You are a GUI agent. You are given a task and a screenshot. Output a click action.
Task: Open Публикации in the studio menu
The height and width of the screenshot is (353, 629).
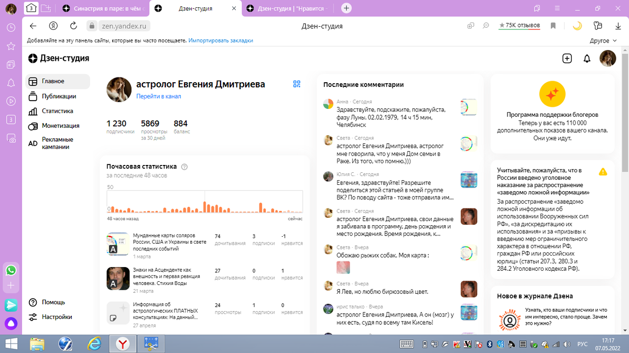click(x=58, y=96)
